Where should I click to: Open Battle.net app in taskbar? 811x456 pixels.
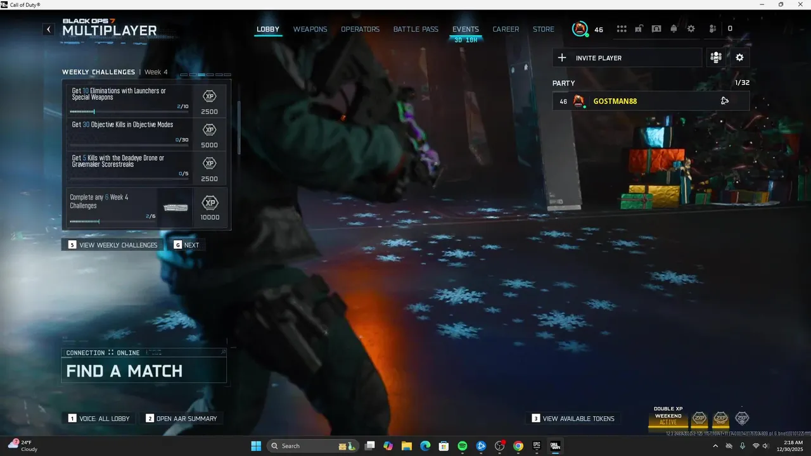tap(481, 446)
